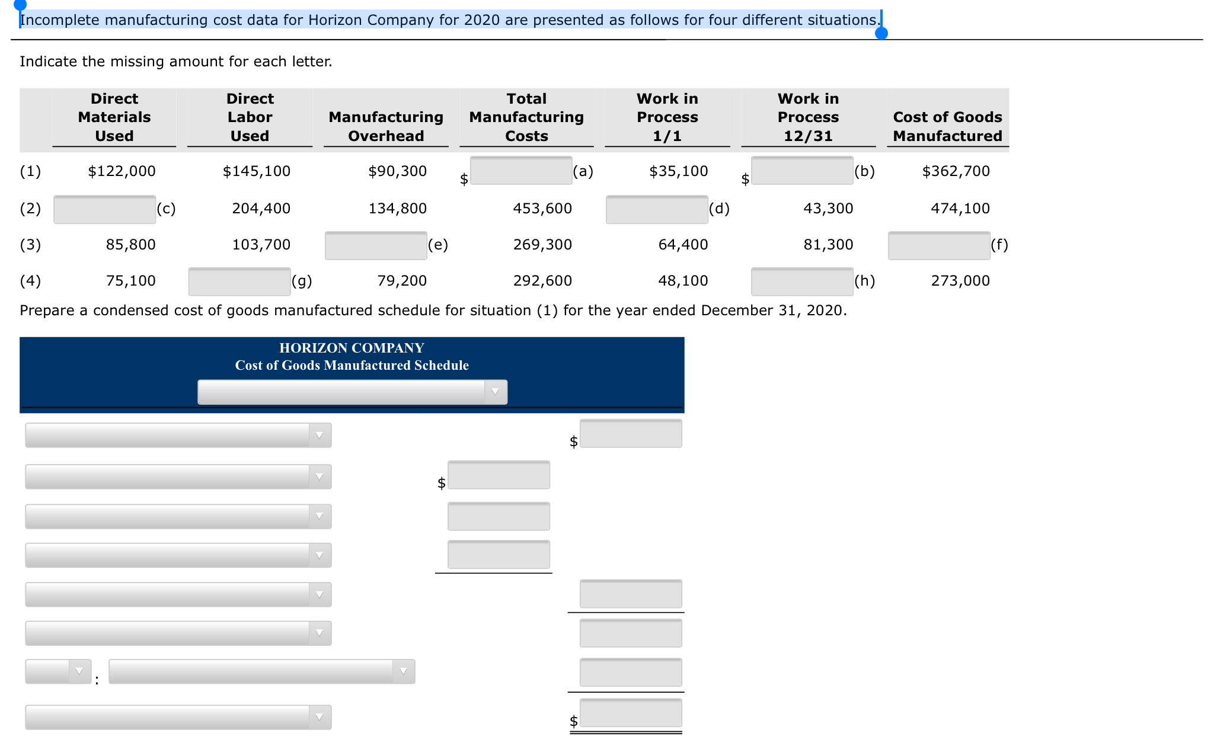
Task: Open the schedule period dropdown in header
Action: coord(352,392)
